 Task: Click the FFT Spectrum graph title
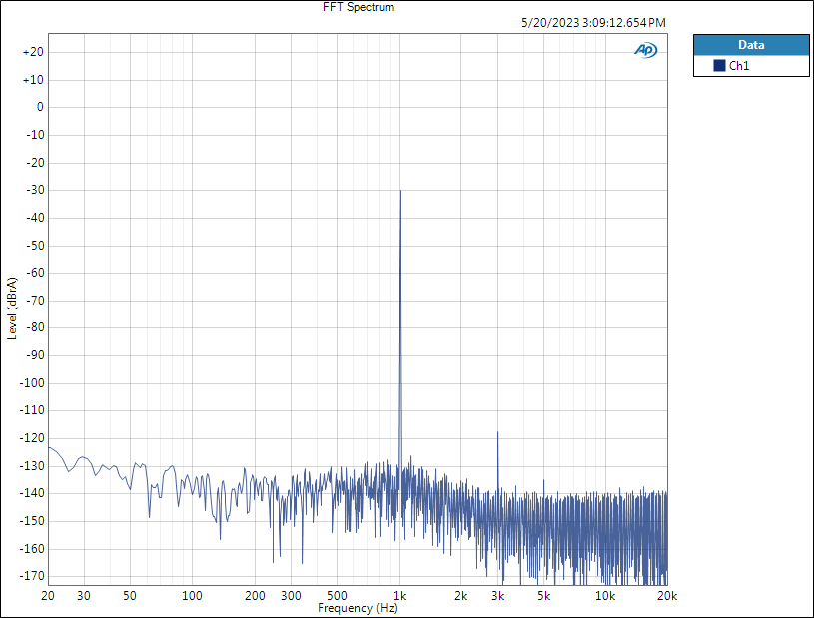(x=358, y=7)
